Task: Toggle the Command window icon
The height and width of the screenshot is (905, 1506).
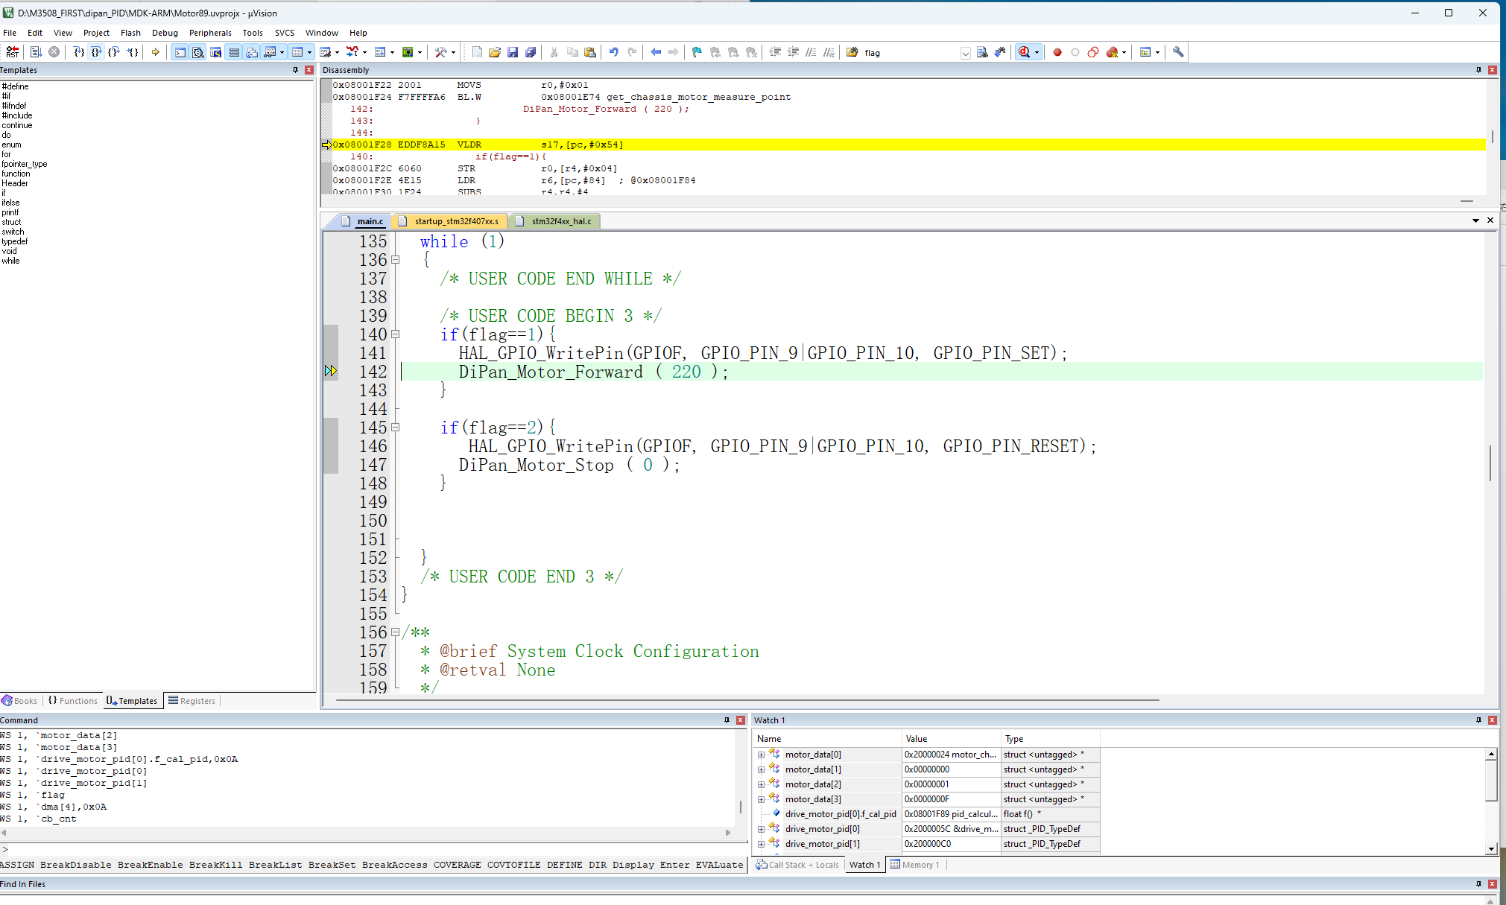Action: coord(180,52)
